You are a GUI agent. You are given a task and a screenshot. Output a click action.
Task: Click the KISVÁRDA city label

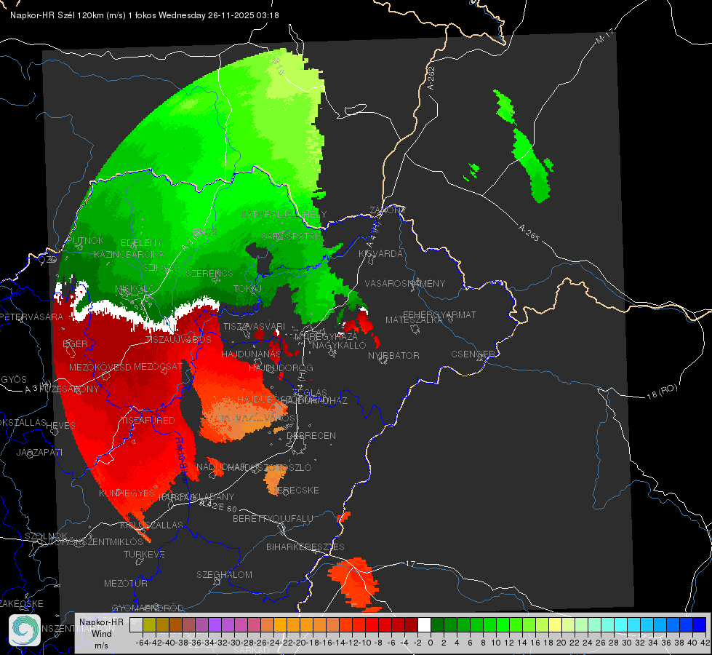point(380,254)
